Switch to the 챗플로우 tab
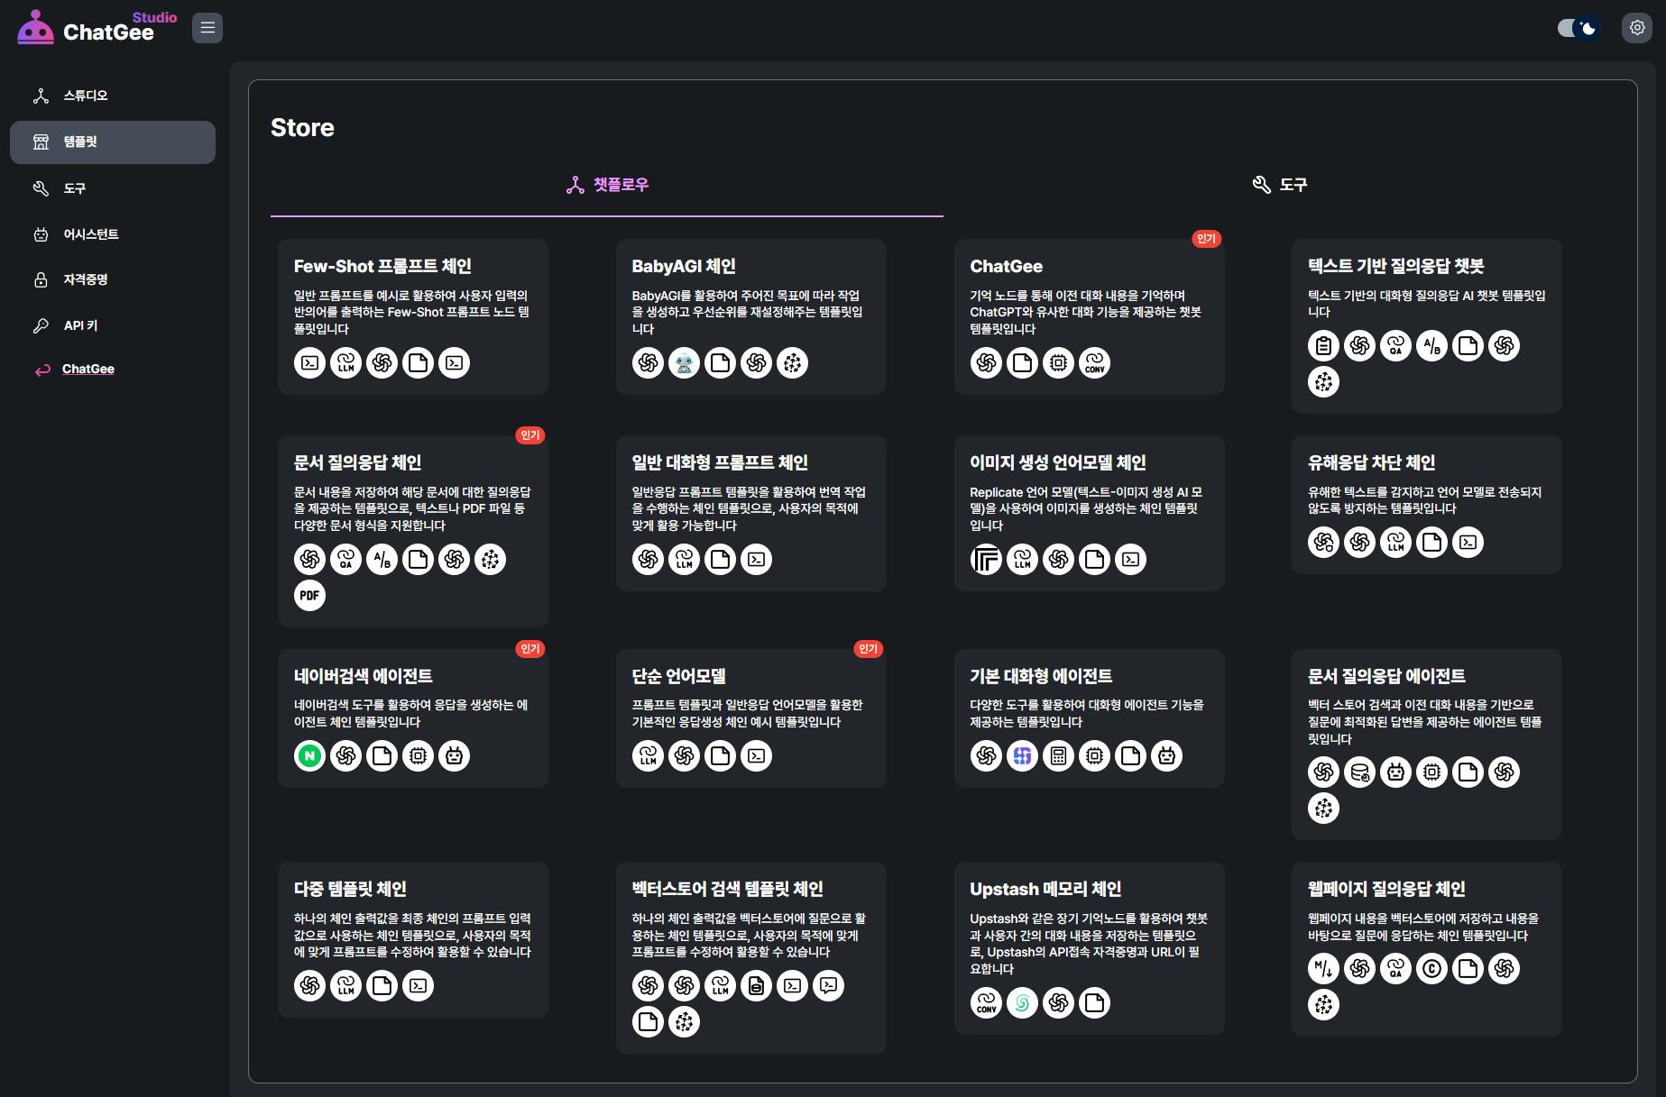The height and width of the screenshot is (1097, 1666). coord(607,185)
